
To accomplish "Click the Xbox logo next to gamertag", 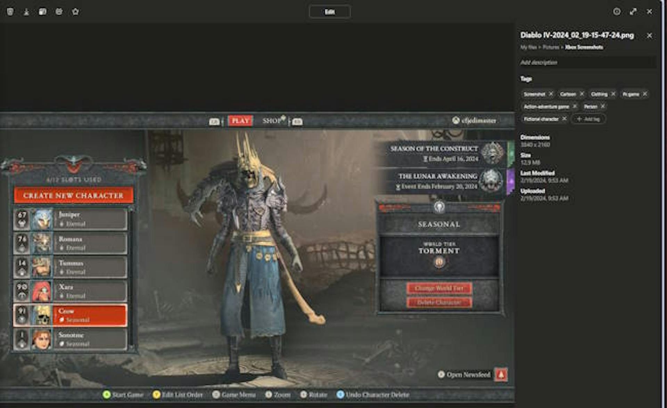I will (456, 120).
